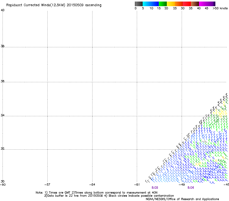This screenshot has width=229, height=201.
Task: Click the longitude axis label '-57'
Action: [x=47, y=185]
